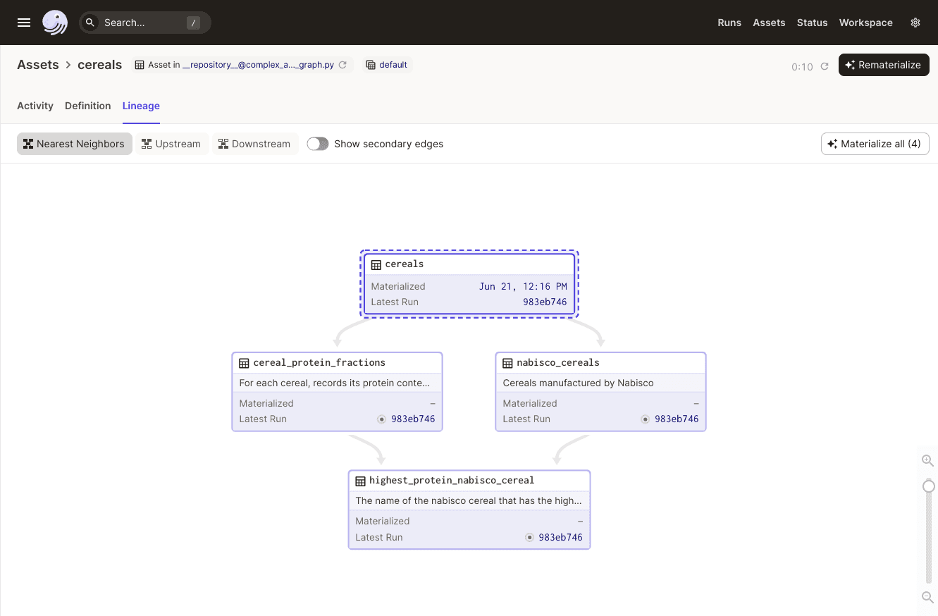Open the settings gear icon

click(x=915, y=23)
